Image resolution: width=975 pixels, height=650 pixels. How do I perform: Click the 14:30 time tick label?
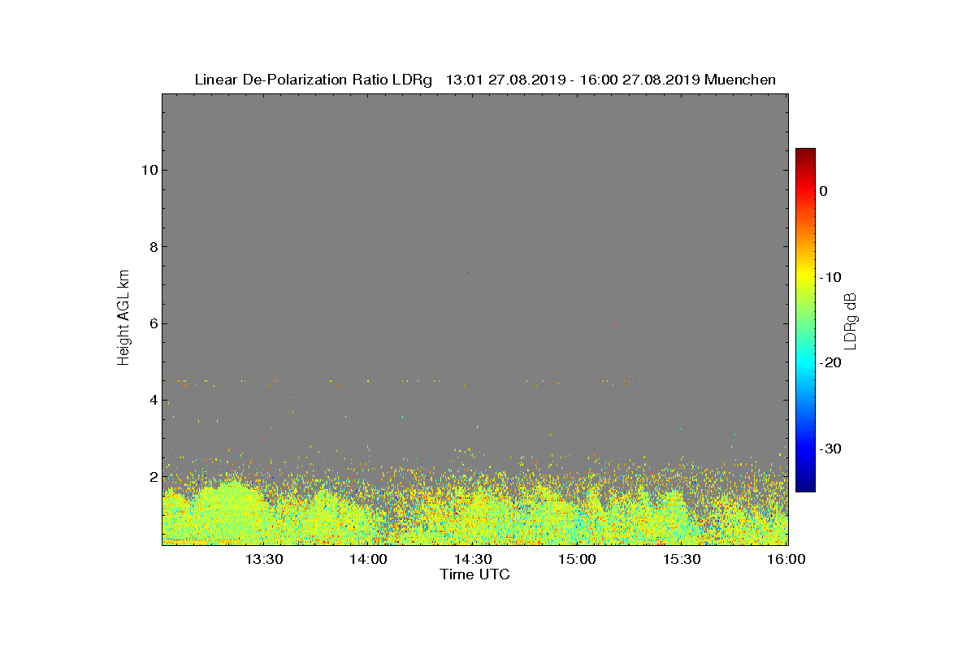click(474, 559)
